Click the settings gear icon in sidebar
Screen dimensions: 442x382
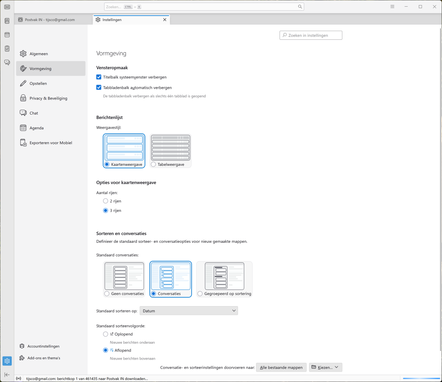tap(7, 361)
